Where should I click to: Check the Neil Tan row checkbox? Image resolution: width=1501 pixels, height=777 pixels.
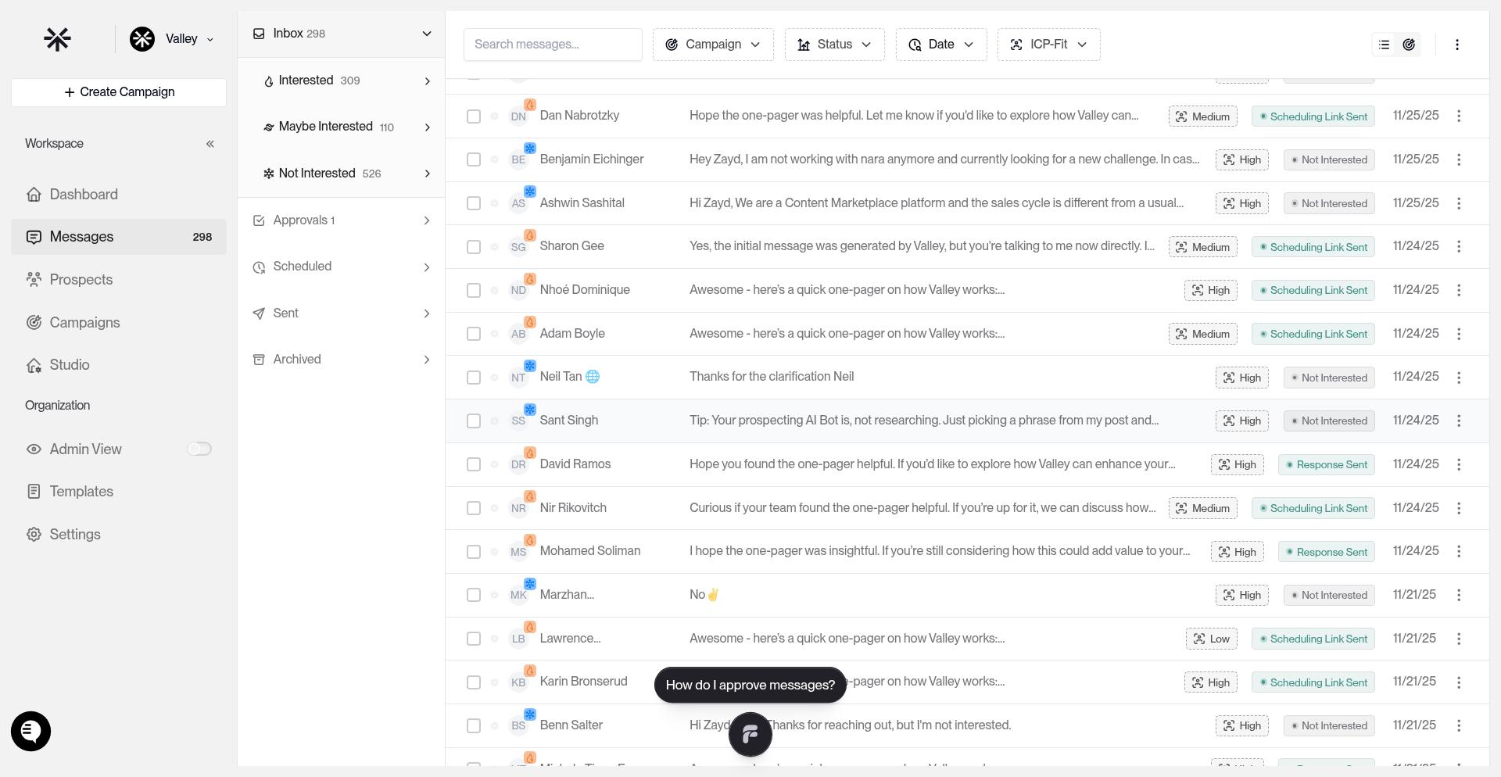474,378
